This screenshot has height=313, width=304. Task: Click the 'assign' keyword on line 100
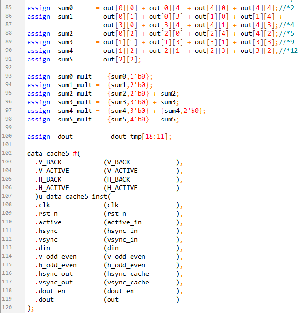click(39, 137)
